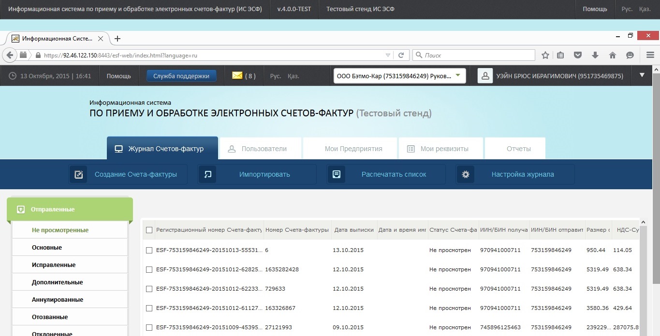The height and width of the screenshot is (336, 660).
Task: Open the Firefox hamburger menu
Action: point(650,55)
